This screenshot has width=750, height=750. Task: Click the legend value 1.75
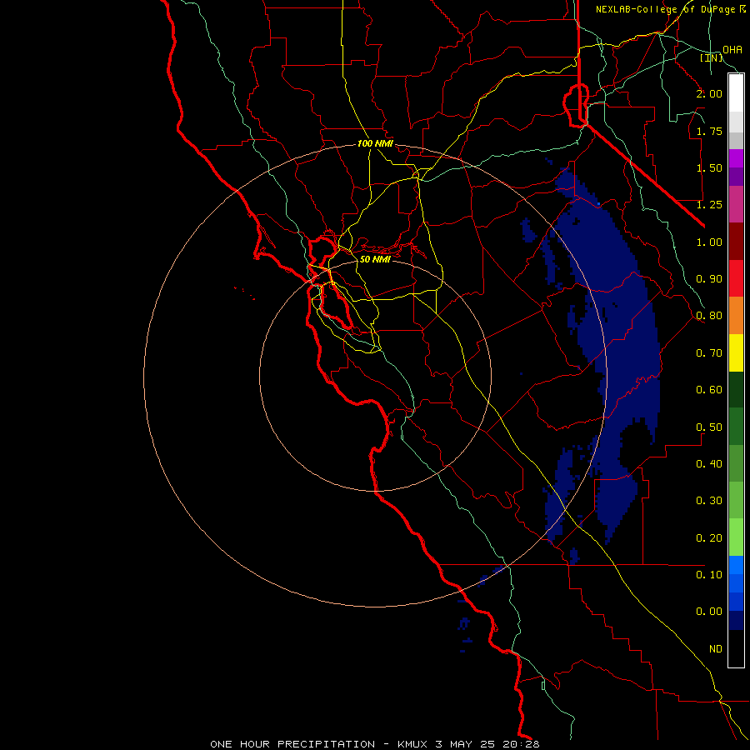[709, 131]
